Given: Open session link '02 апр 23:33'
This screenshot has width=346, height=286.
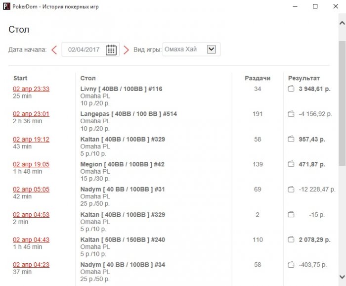Looking at the screenshot, I should 31,89.
